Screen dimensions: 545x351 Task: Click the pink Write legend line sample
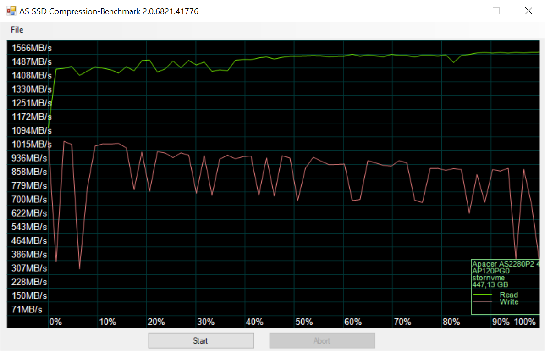pos(483,301)
